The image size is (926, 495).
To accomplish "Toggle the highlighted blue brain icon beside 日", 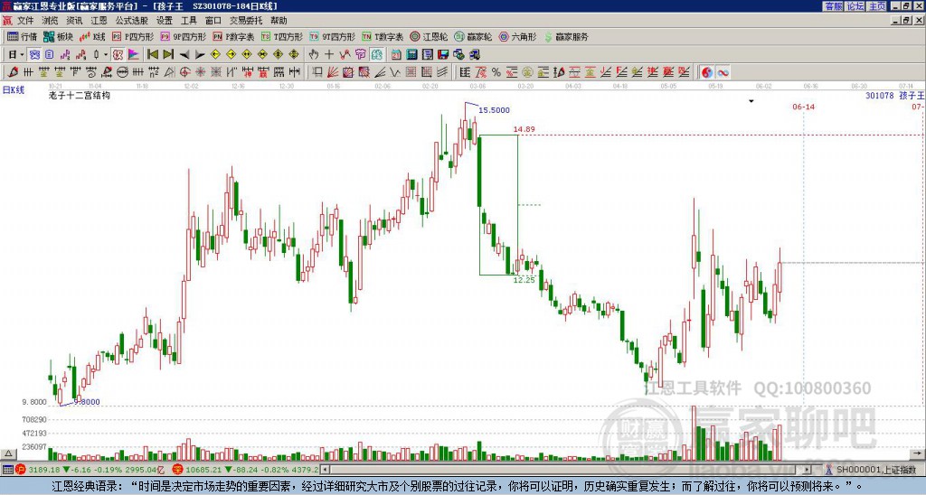I will pyautogui.click(x=35, y=54).
